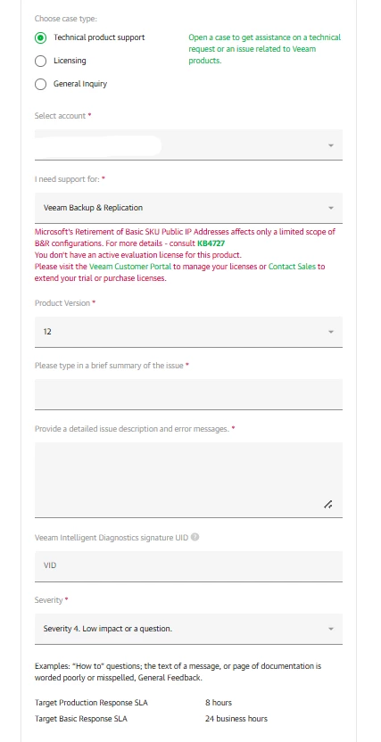Image resolution: width=381 pixels, height=742 pixels.
Task: Expand the Veeam Backup & Replication dropdown
Action: (188, 208)
